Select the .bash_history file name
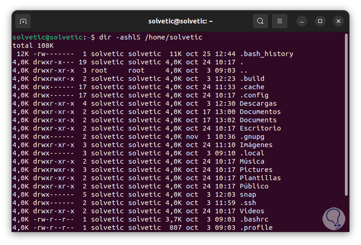361x245 pixels. pyautogui.click(x=266, y=54)
